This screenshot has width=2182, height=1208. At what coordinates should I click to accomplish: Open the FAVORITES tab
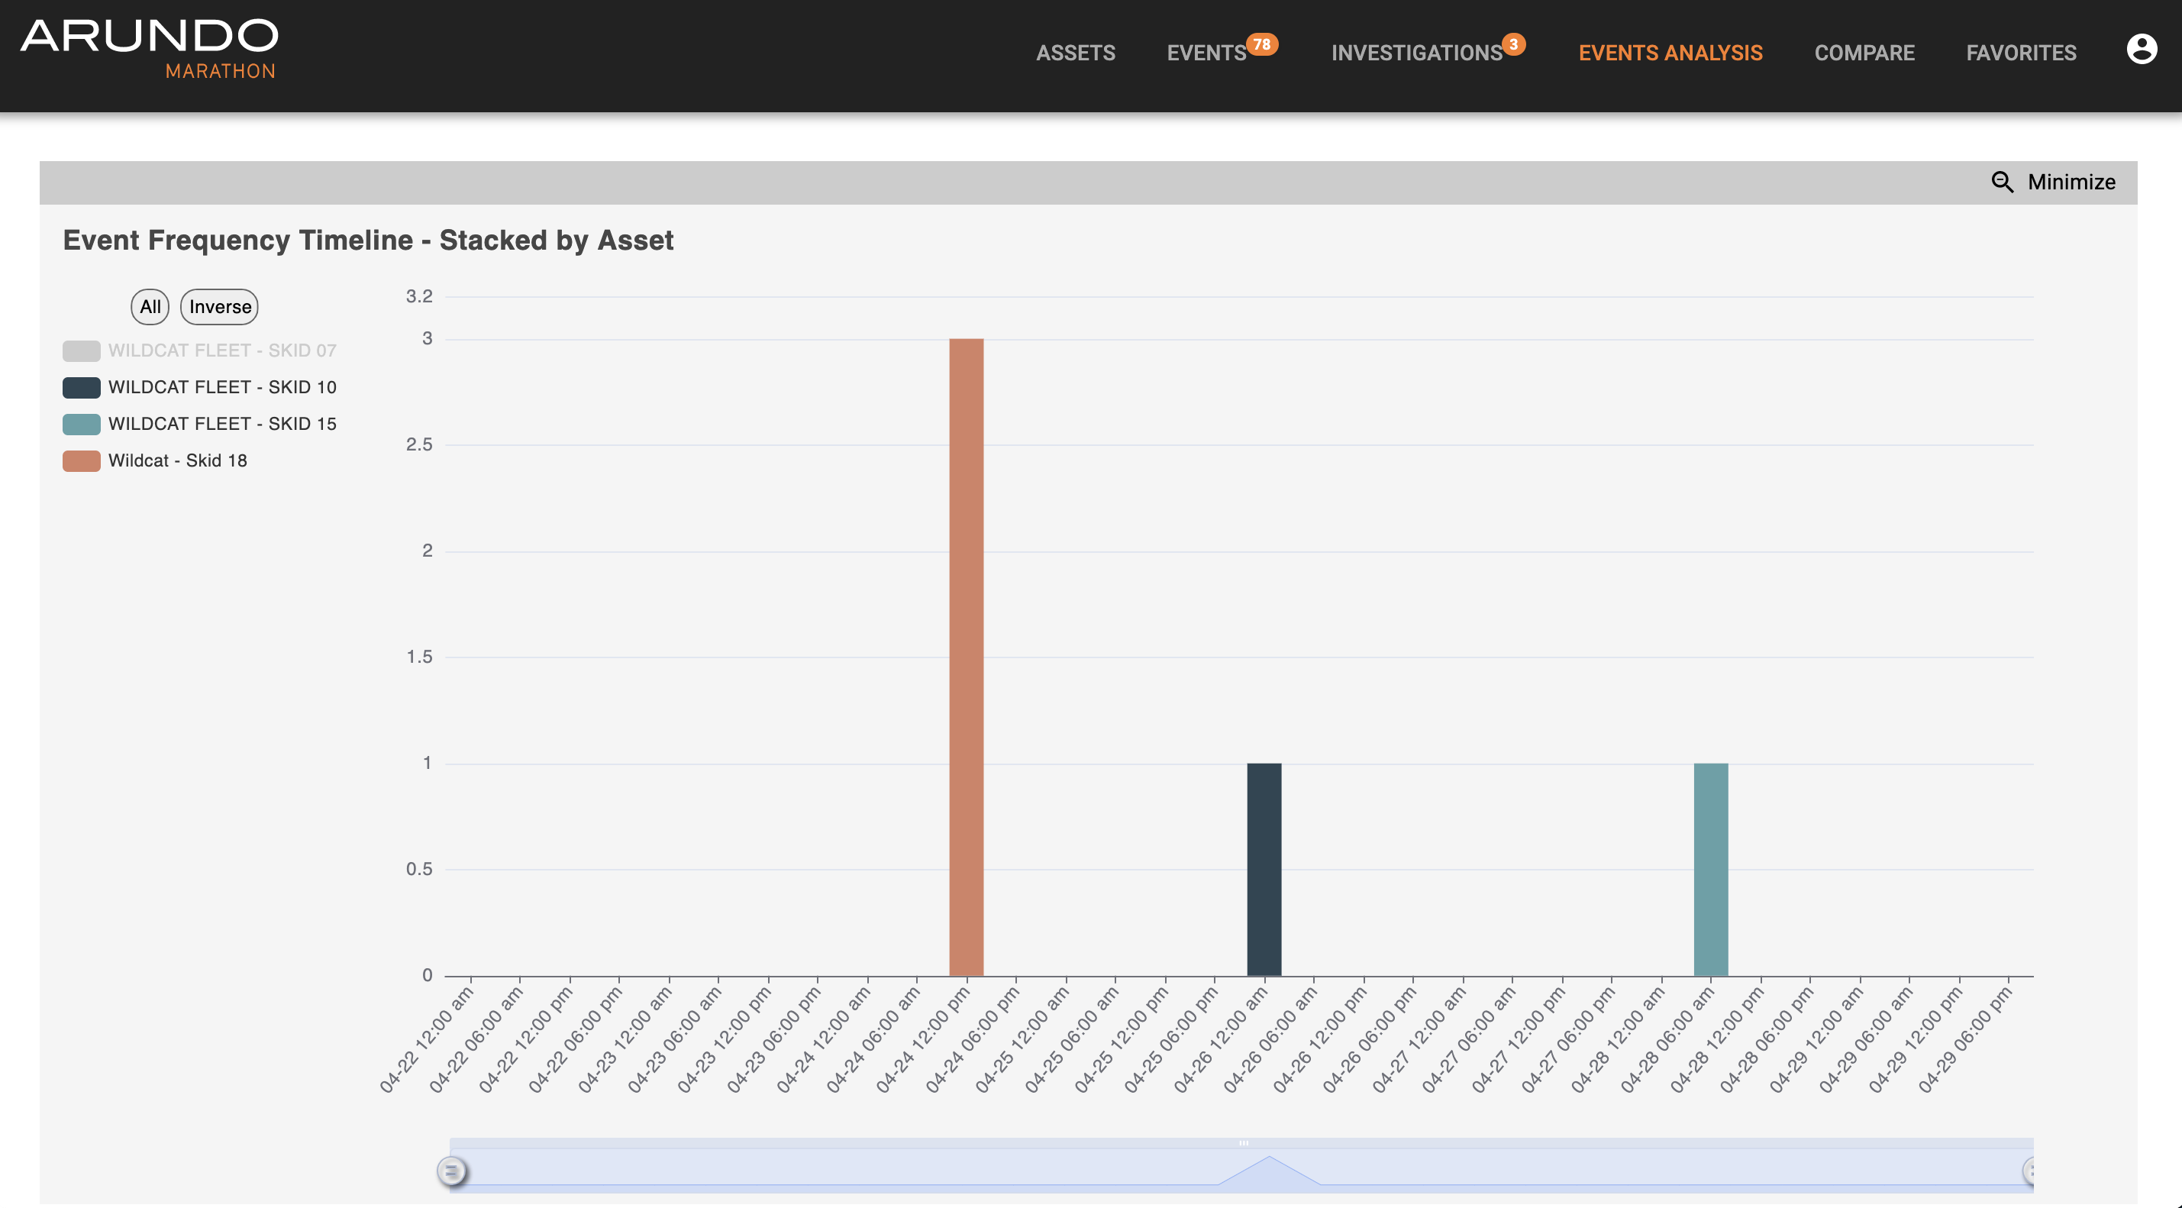click(x=2020, y=53)
